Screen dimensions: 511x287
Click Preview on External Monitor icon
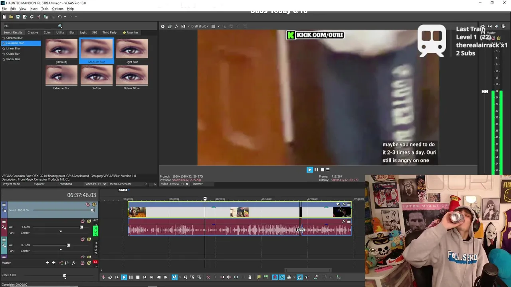click(170, 26)
